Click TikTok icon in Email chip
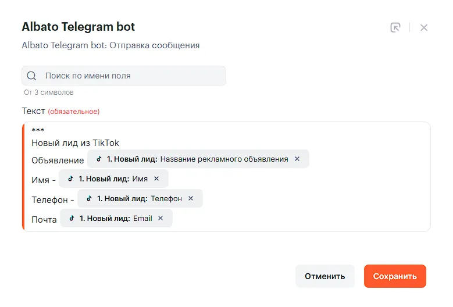The height and width of the screenshot is (307, 453). point(72,219)
